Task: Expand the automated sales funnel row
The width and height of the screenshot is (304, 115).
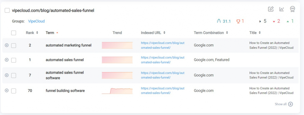Action: point(6,60)
